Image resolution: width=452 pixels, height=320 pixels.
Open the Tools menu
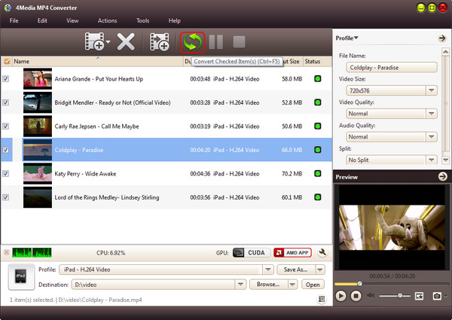(142, 21)
